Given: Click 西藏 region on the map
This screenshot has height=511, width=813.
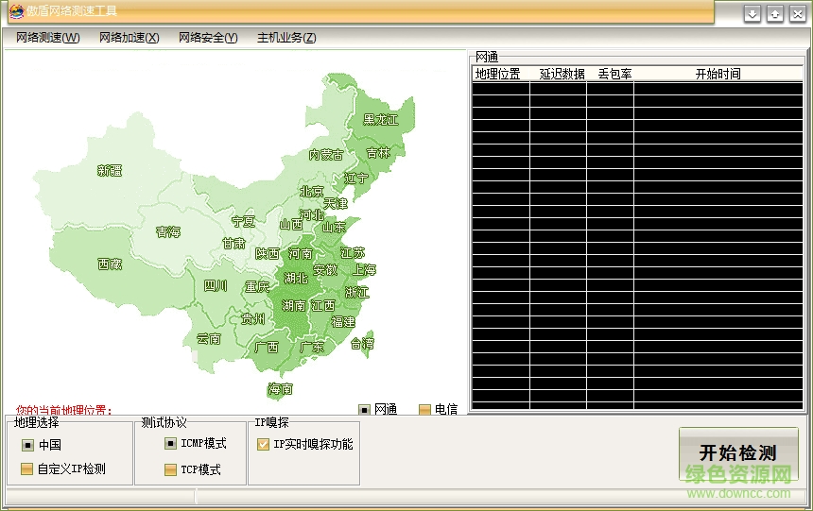Looking at the screenshot, I should pyautogui.click(x=110, y=264).
